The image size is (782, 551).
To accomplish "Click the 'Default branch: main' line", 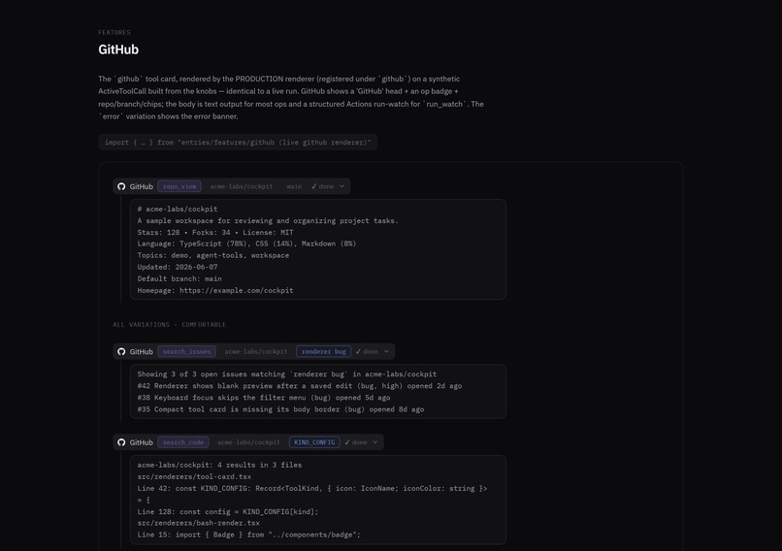I will (179, 278).
